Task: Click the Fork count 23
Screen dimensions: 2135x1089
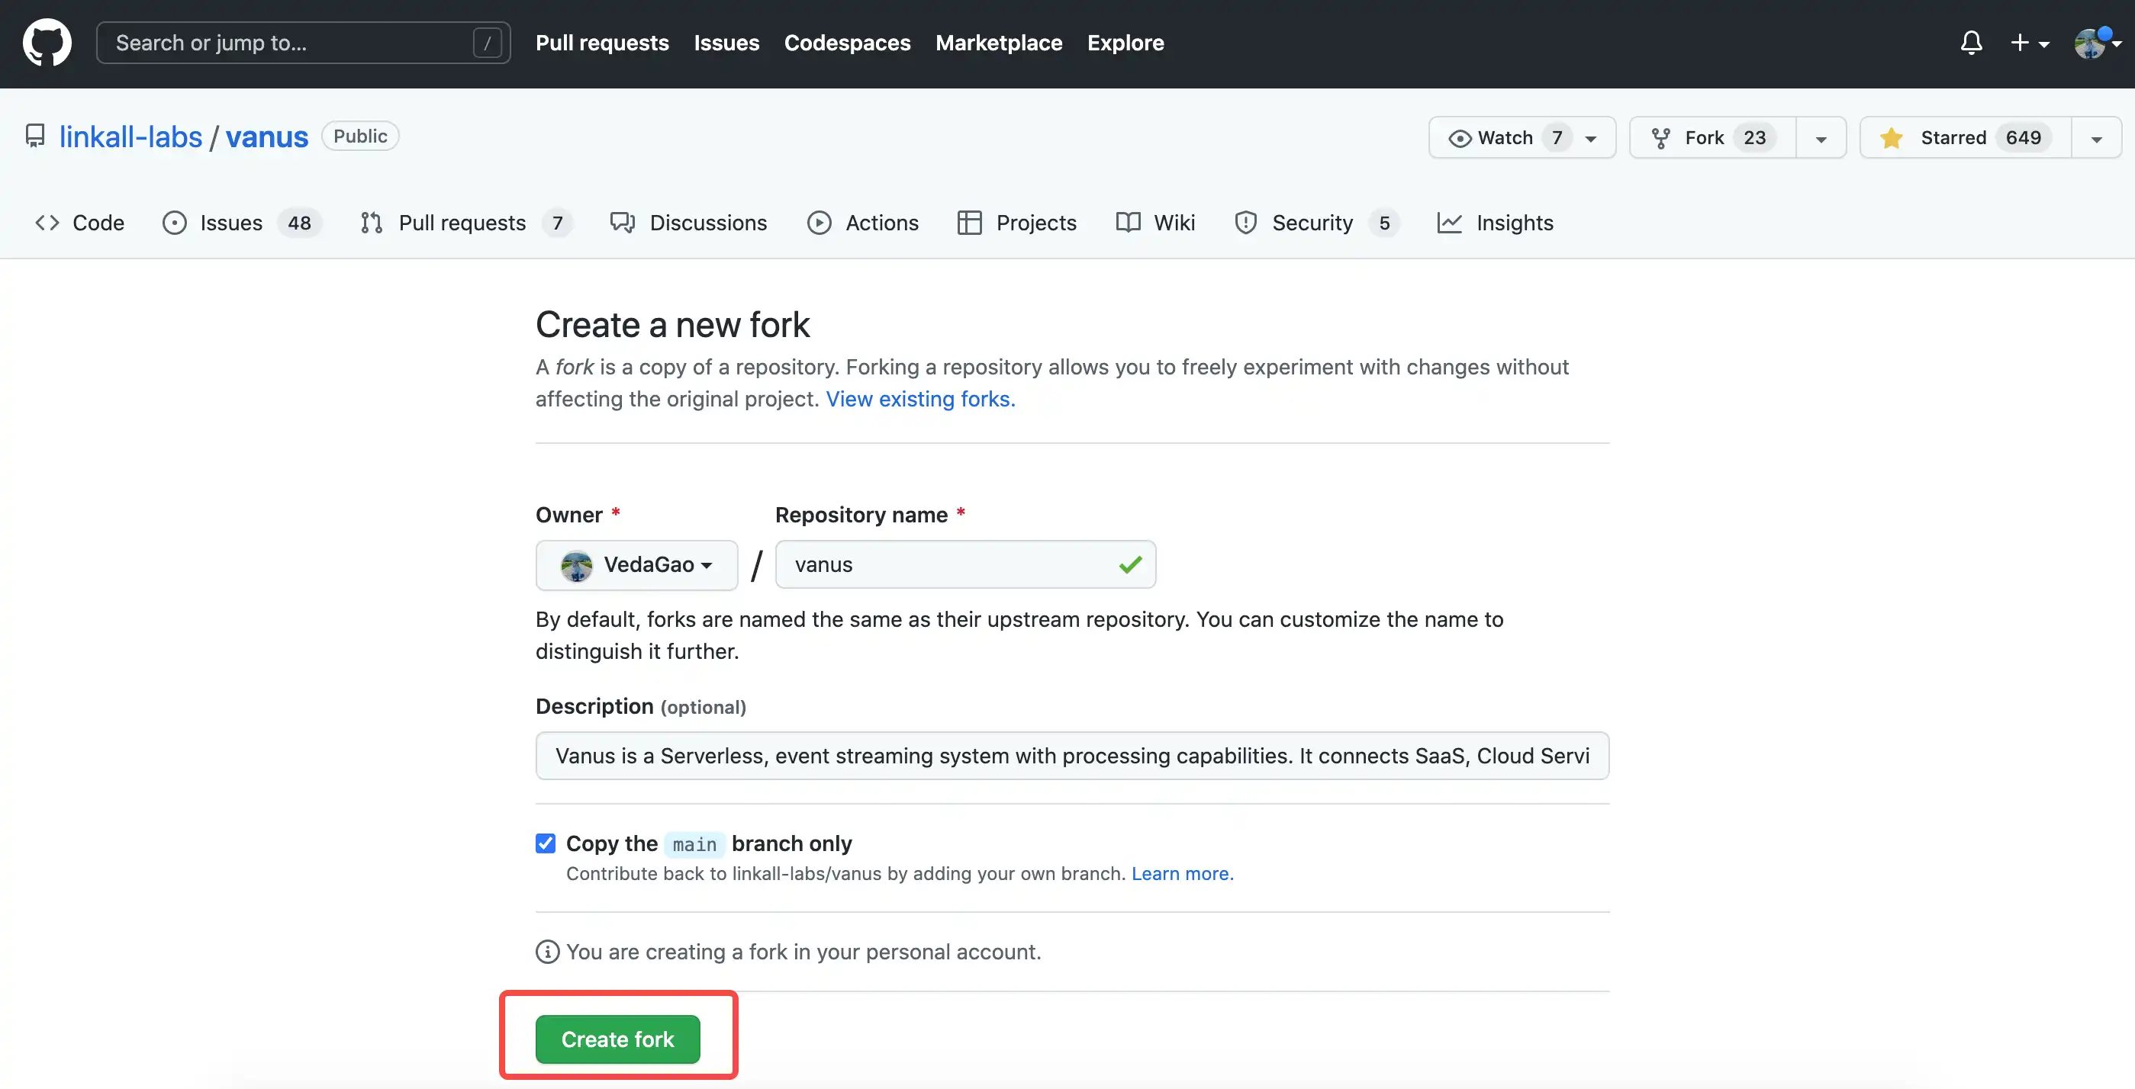Action: point(1754,137)
